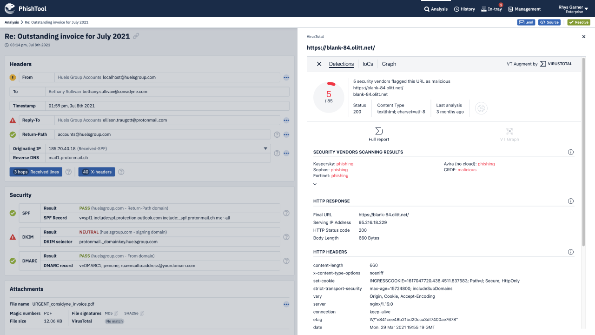Image resolution: width=595 pixels, height=335 pixels.
Task: View email Source
Action: pos(549,22)
